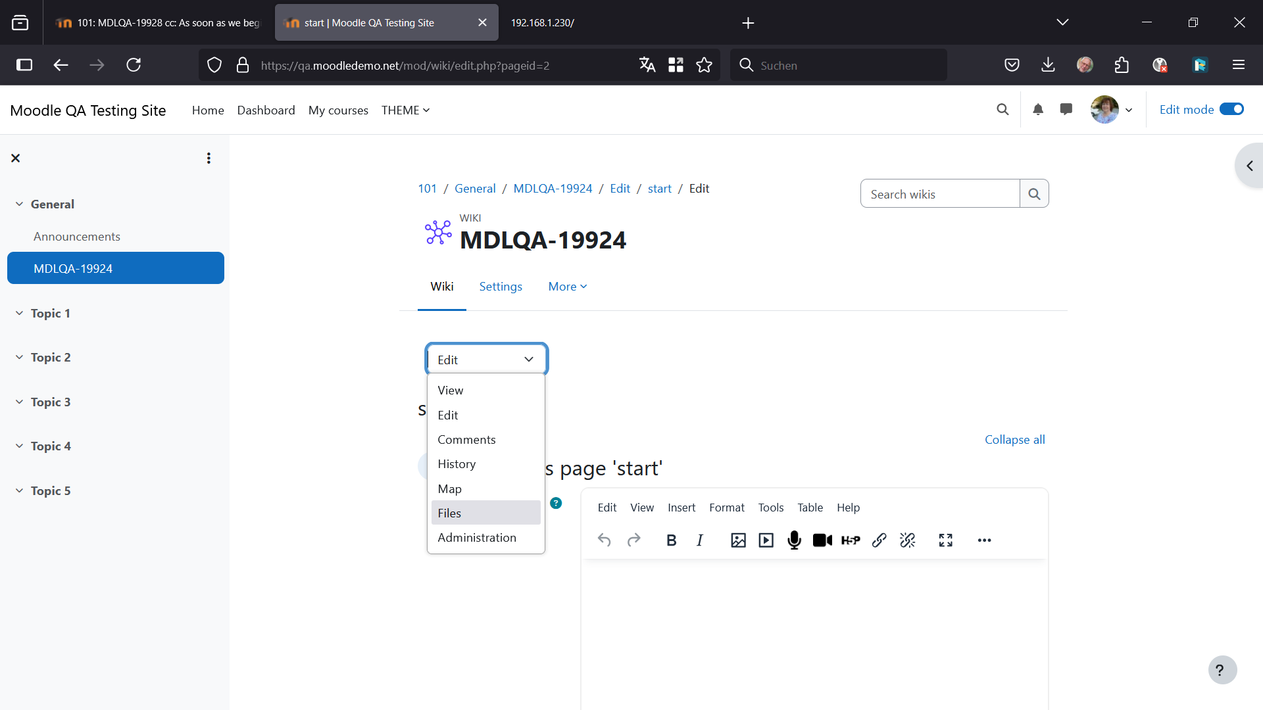Toggle bold formatting in editor
The height and width of the screenshot is (710, 1263).
pos(671,540)
